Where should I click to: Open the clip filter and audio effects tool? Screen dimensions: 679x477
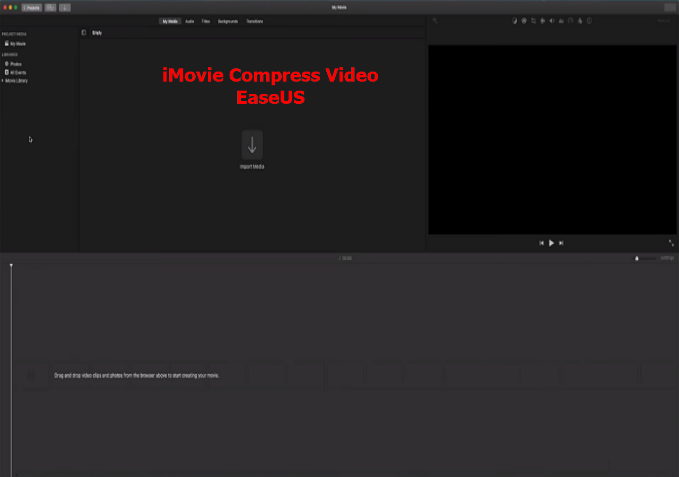(580, 21)
